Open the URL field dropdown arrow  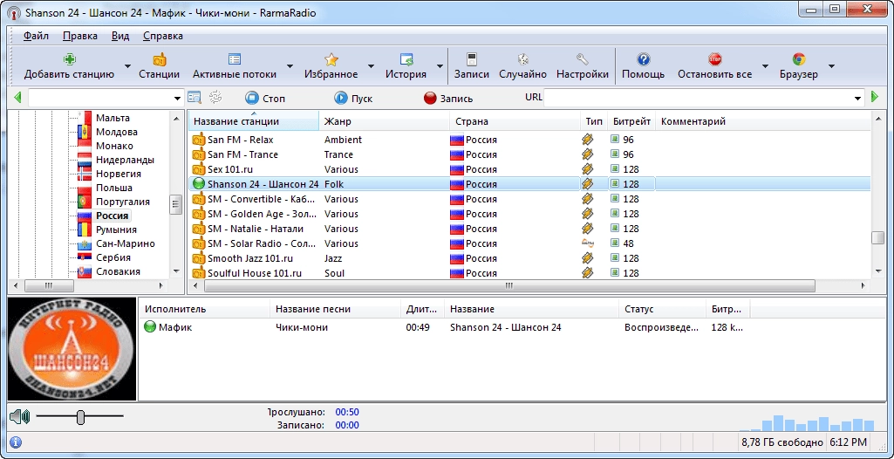[x=858, y=98]
